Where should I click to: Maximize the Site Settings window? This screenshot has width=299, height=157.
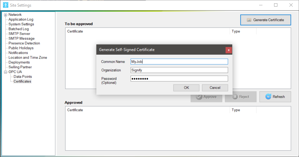coord(276,5)
